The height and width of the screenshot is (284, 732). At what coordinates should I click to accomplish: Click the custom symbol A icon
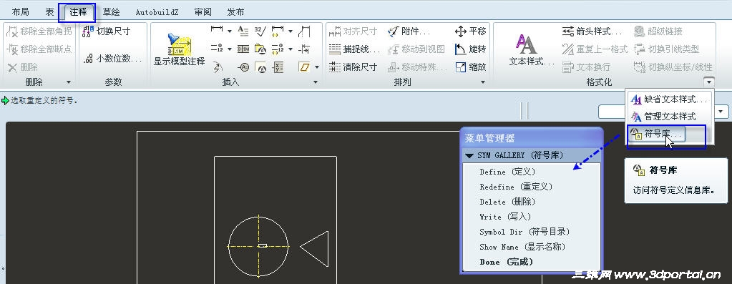[x=260, y=67]
